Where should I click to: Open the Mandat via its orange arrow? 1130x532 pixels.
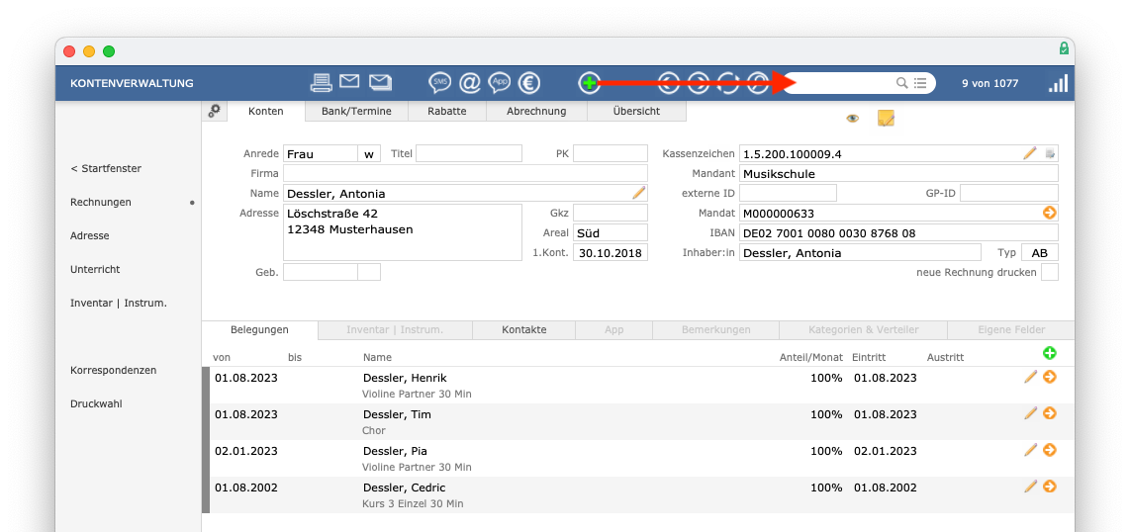coord(1049,213)
